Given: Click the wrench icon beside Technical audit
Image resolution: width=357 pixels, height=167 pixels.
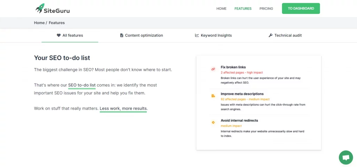Looking at the screenshot, I should 271,35.
